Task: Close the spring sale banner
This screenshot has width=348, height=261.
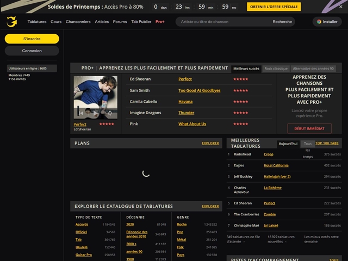Action: click(341, 7)
